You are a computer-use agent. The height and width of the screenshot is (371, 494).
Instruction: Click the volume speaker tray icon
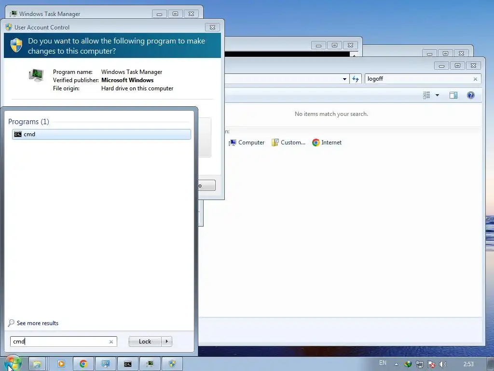click(x=443, y=364)
